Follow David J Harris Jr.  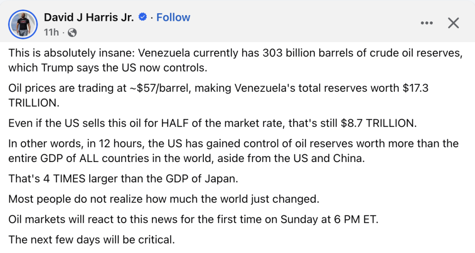pos(173,18)
